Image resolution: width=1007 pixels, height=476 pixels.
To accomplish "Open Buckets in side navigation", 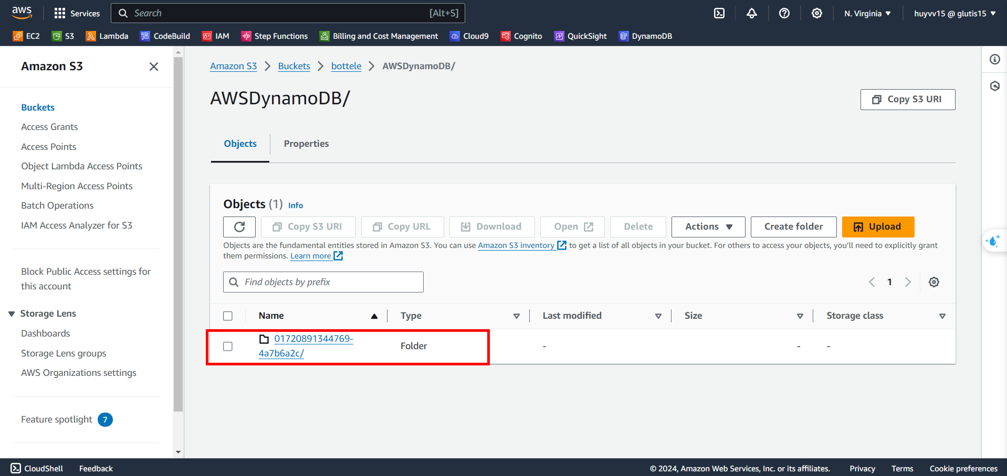I will point(38,107).
